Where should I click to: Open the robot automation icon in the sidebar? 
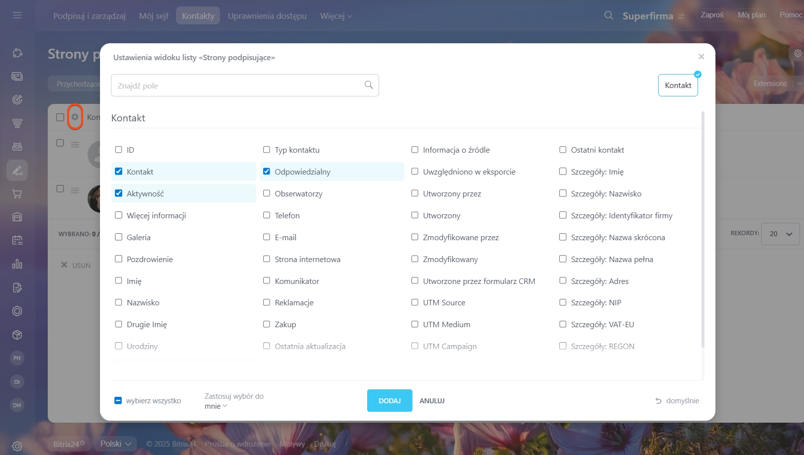point(17,146)
